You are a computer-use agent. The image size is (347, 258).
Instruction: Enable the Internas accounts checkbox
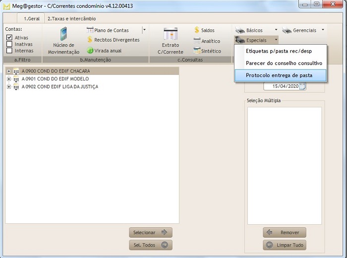click(x=9, y=51)
